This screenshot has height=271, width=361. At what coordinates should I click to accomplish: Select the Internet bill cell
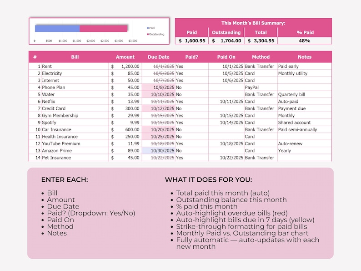coord(75,81)
